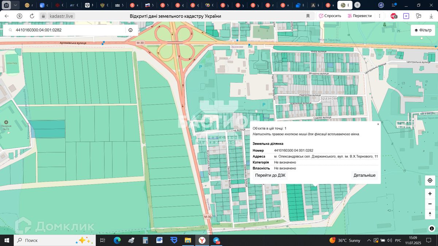This screenshot has height=246, width=438.
Task: Click the bookmark icon in address bar
Action: (x=308, y=16)
